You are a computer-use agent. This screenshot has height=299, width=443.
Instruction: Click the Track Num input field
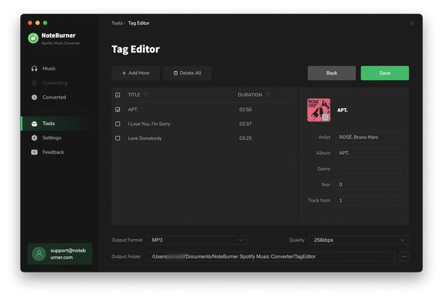click(x=368, y=200)
